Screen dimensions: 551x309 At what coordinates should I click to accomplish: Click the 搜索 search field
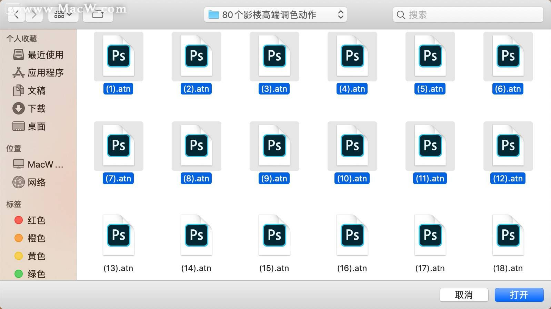click(468, 14)
